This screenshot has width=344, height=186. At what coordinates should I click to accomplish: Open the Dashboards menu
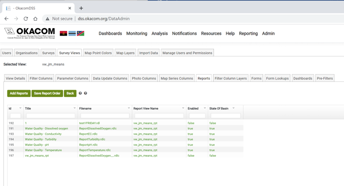click(x=110, y=33)
